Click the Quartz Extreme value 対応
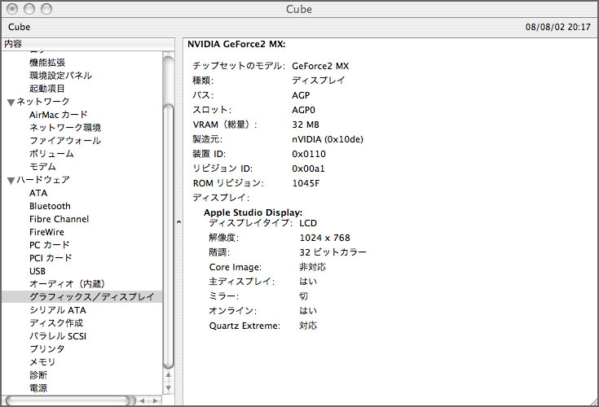599x407 pixels. (308, 326)
